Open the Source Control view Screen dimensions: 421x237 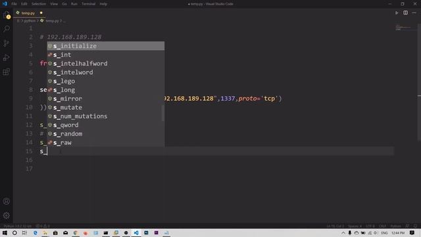(x=7, y=43)
